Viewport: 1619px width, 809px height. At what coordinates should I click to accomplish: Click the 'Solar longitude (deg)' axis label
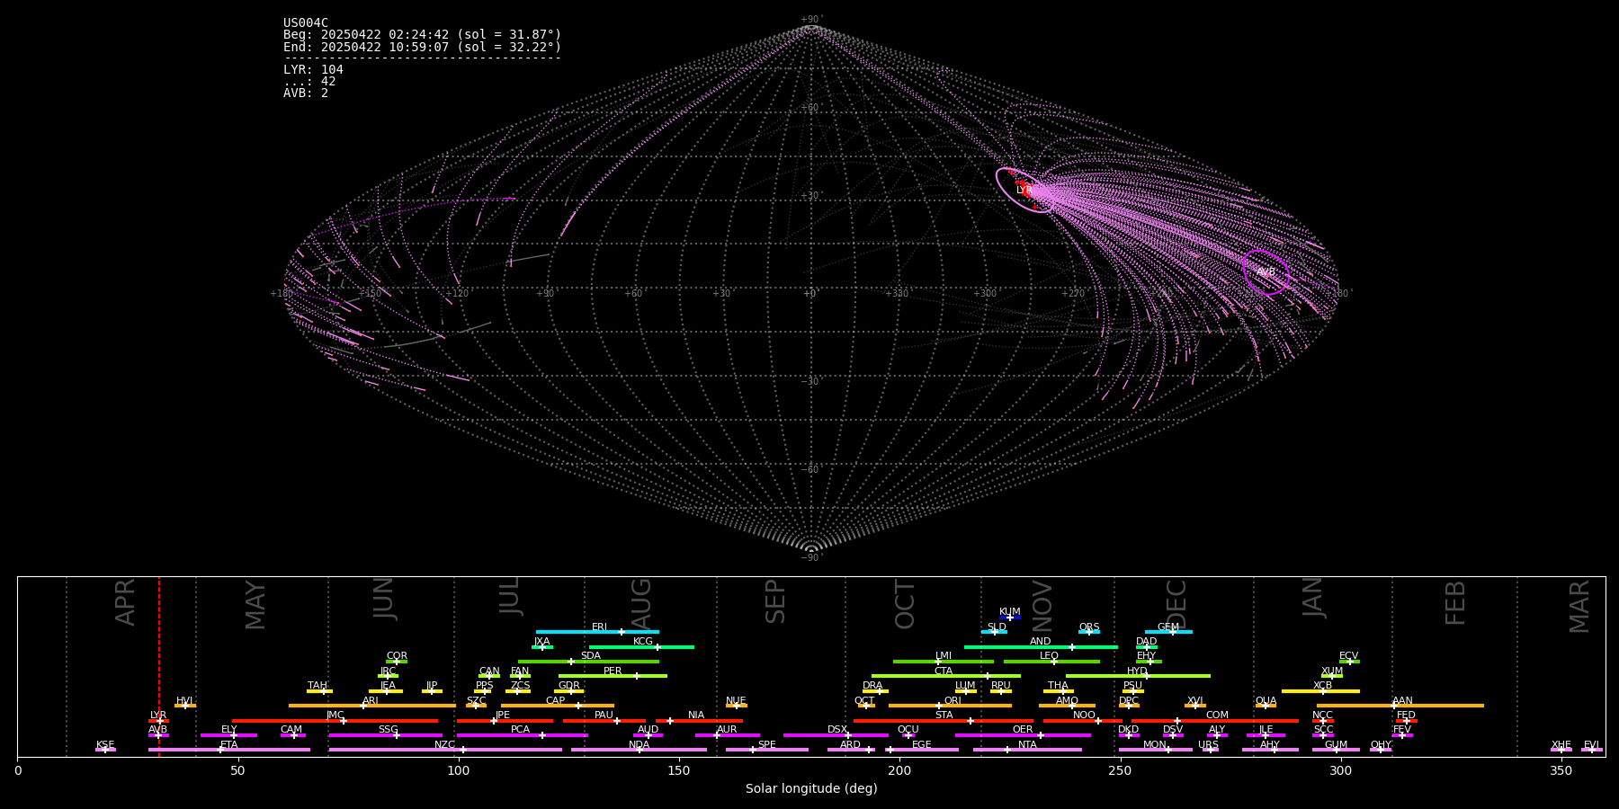coord(811,789)
